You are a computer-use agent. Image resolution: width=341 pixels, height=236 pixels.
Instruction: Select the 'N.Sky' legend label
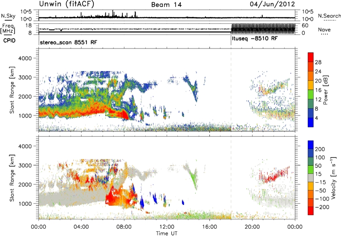[x=8, y=16]
